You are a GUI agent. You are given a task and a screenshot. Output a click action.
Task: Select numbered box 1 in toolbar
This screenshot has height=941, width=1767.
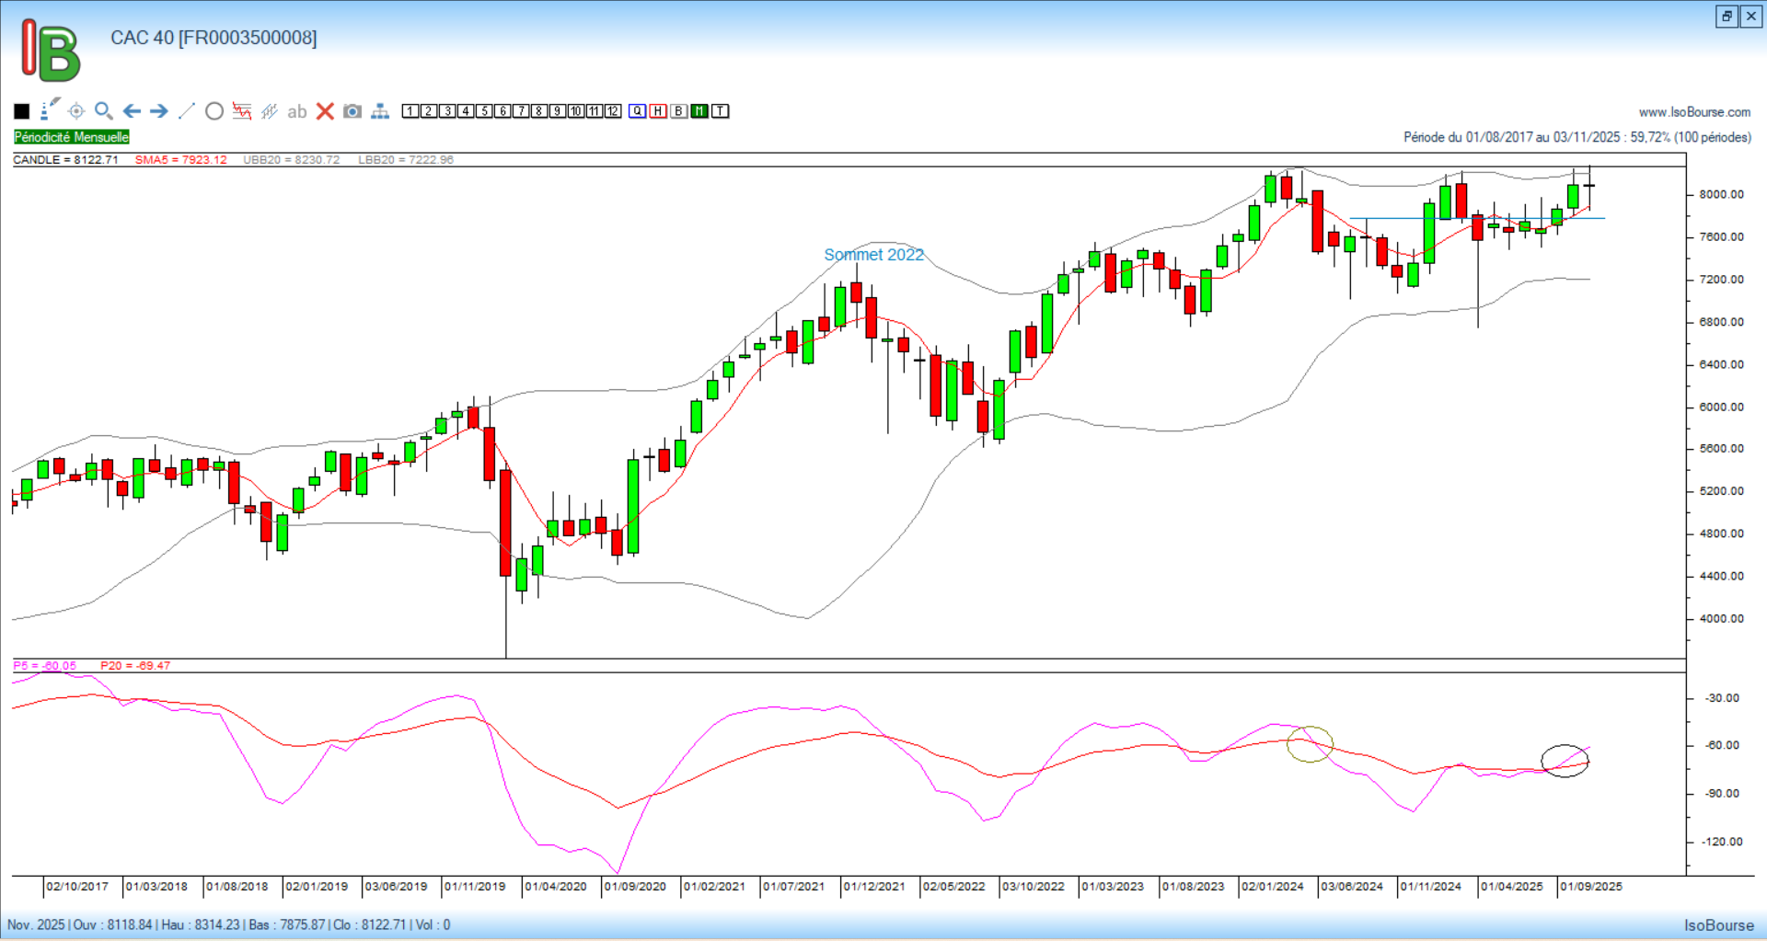tap(410, 111)
